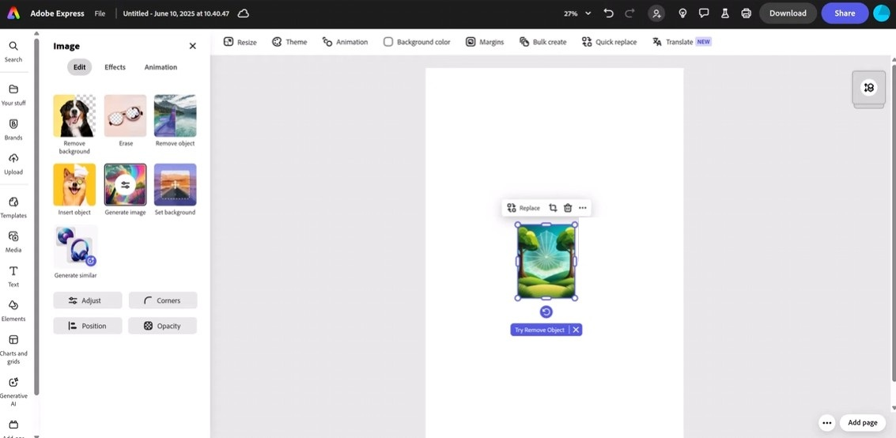Click the Add page button

862,422
